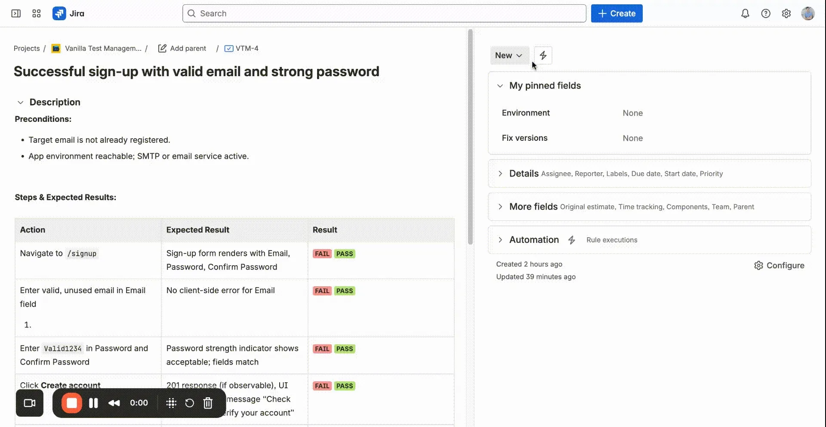The image size is (826, 427).
Task: Click Configure next to rule executions
Action: click(x=779, y=265)
